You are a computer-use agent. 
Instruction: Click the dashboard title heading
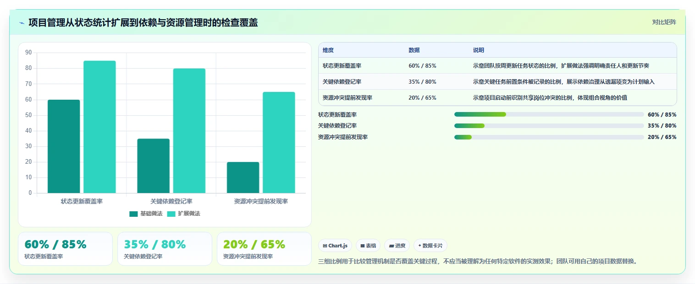(143, 22)
